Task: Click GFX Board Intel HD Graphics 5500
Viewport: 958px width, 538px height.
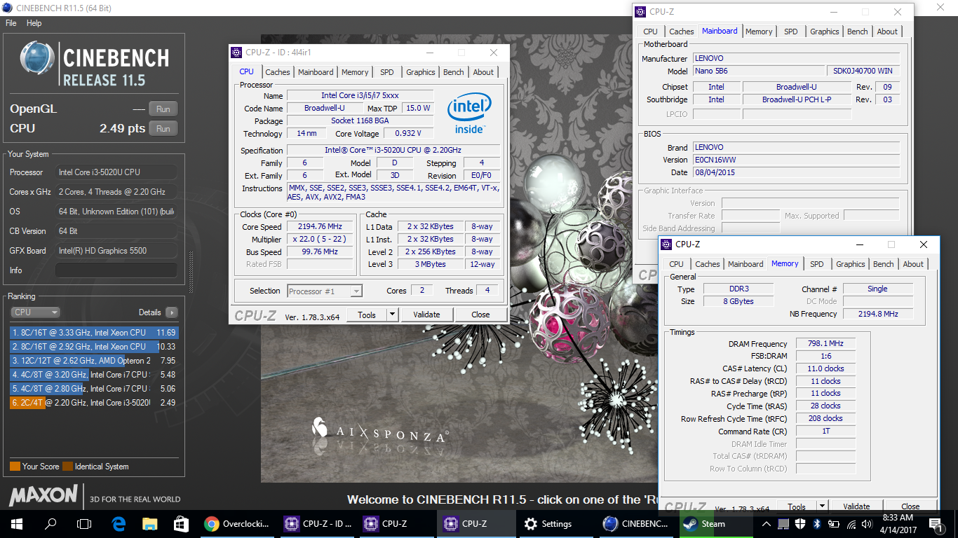Action: pyautogui.click(x=116, y=251)
